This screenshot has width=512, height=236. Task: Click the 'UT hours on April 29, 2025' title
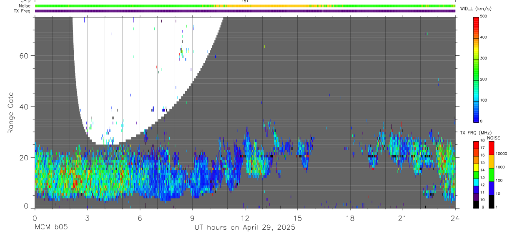pyautogui.click(x=245, y=228)
